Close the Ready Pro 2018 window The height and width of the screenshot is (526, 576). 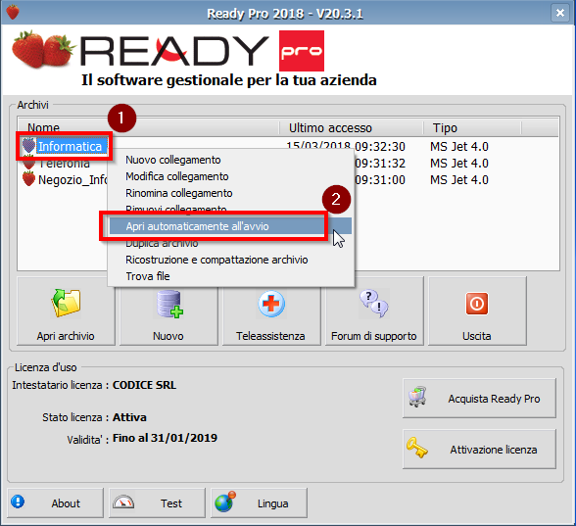pos(560,13)
